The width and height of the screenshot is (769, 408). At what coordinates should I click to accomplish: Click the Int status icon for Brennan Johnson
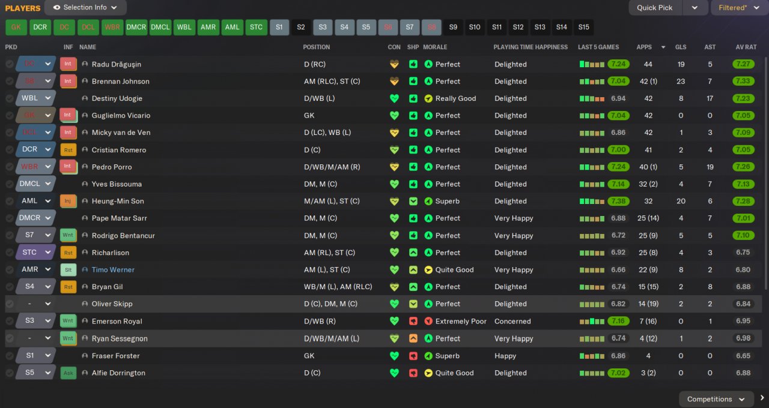(x=68, y=81)
